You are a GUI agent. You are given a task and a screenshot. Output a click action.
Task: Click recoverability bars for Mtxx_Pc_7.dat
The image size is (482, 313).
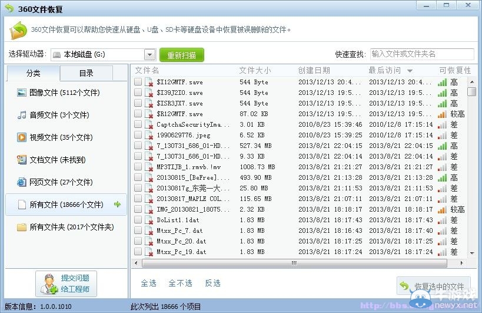(442, 230)
